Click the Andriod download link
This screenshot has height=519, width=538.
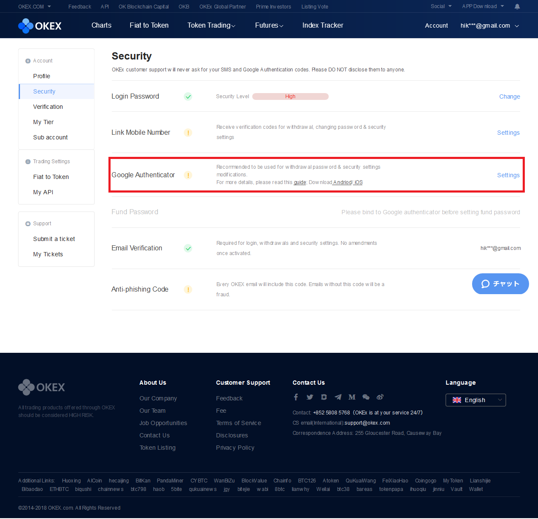pyautogui.click(x=342, y=182)
